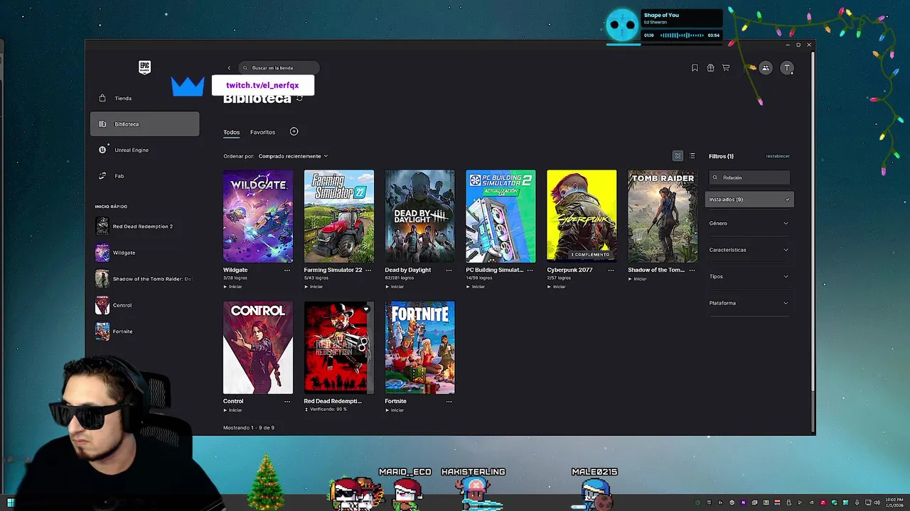Open the Dead by Daylight cover thumbnail
The height and width of the screenshot is (511, 910).
pyautogui.click(x=419, y=216)
